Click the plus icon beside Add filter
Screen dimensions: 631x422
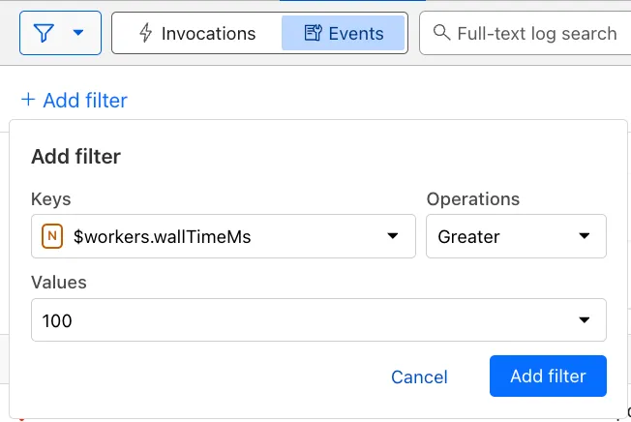[x=28, y=100]
